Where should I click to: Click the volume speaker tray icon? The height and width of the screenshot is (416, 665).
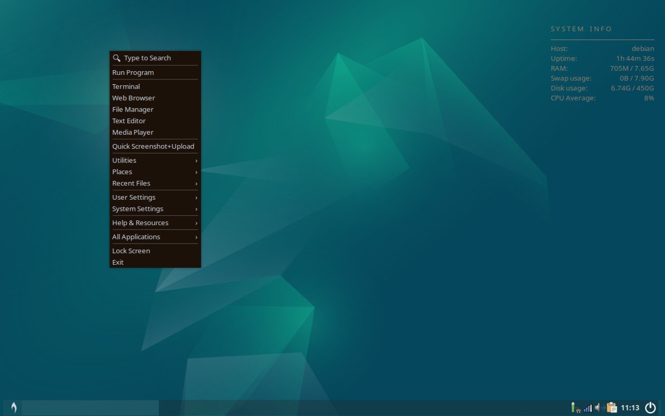[x=599, y=408]
